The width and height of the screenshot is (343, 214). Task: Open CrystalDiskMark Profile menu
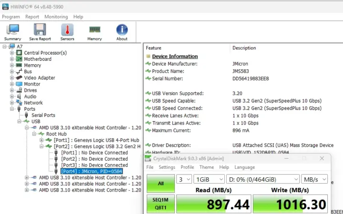pyautogui.click(x=187, y=167)
